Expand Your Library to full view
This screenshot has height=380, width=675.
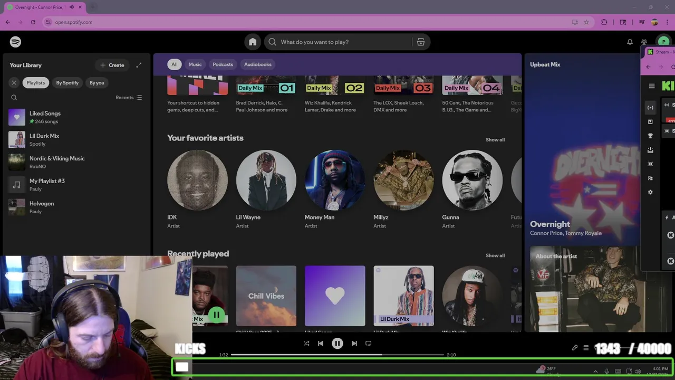pos(139,65)
